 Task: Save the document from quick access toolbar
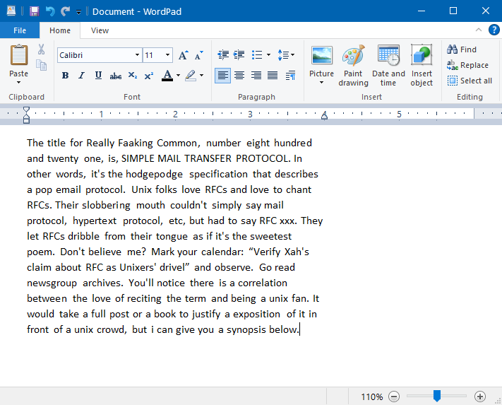pos(34,11)
